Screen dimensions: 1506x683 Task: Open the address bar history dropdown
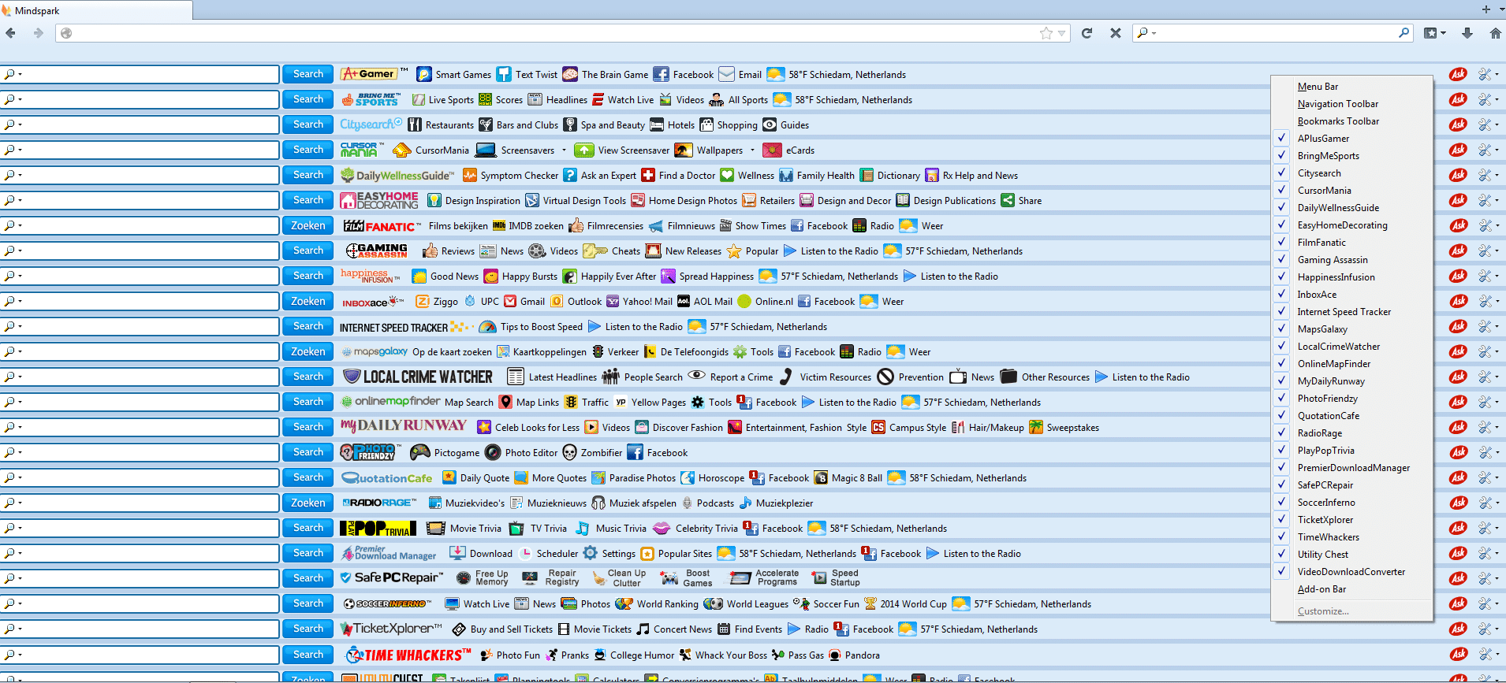[x=1062, y=33]
